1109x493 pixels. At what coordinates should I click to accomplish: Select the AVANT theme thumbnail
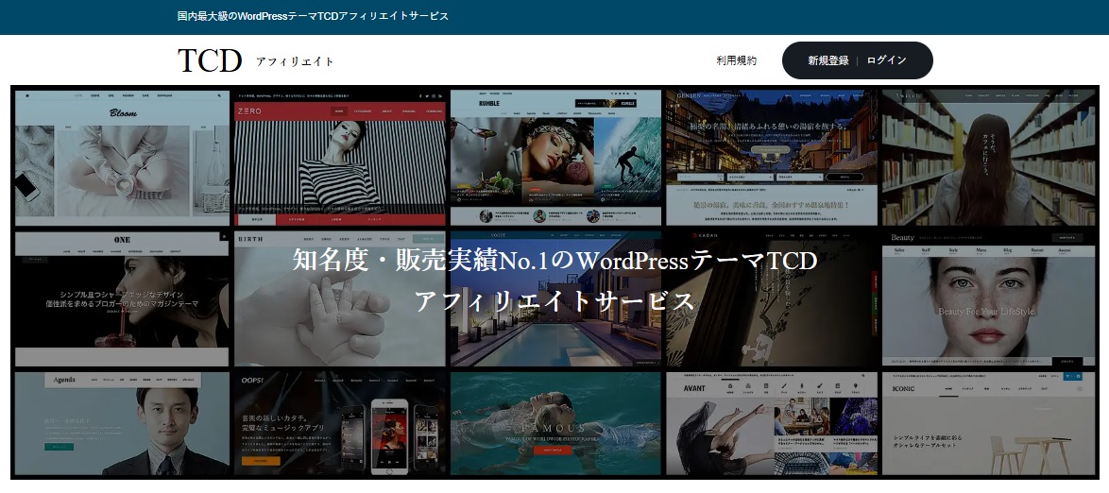pyautogui.click(x=772, y=424)
